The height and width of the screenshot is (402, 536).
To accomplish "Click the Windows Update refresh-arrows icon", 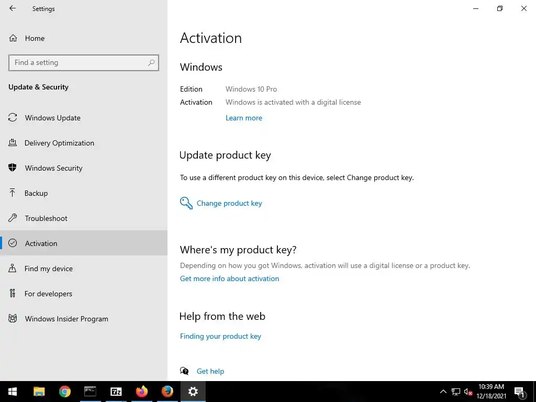I will (13, 118).
